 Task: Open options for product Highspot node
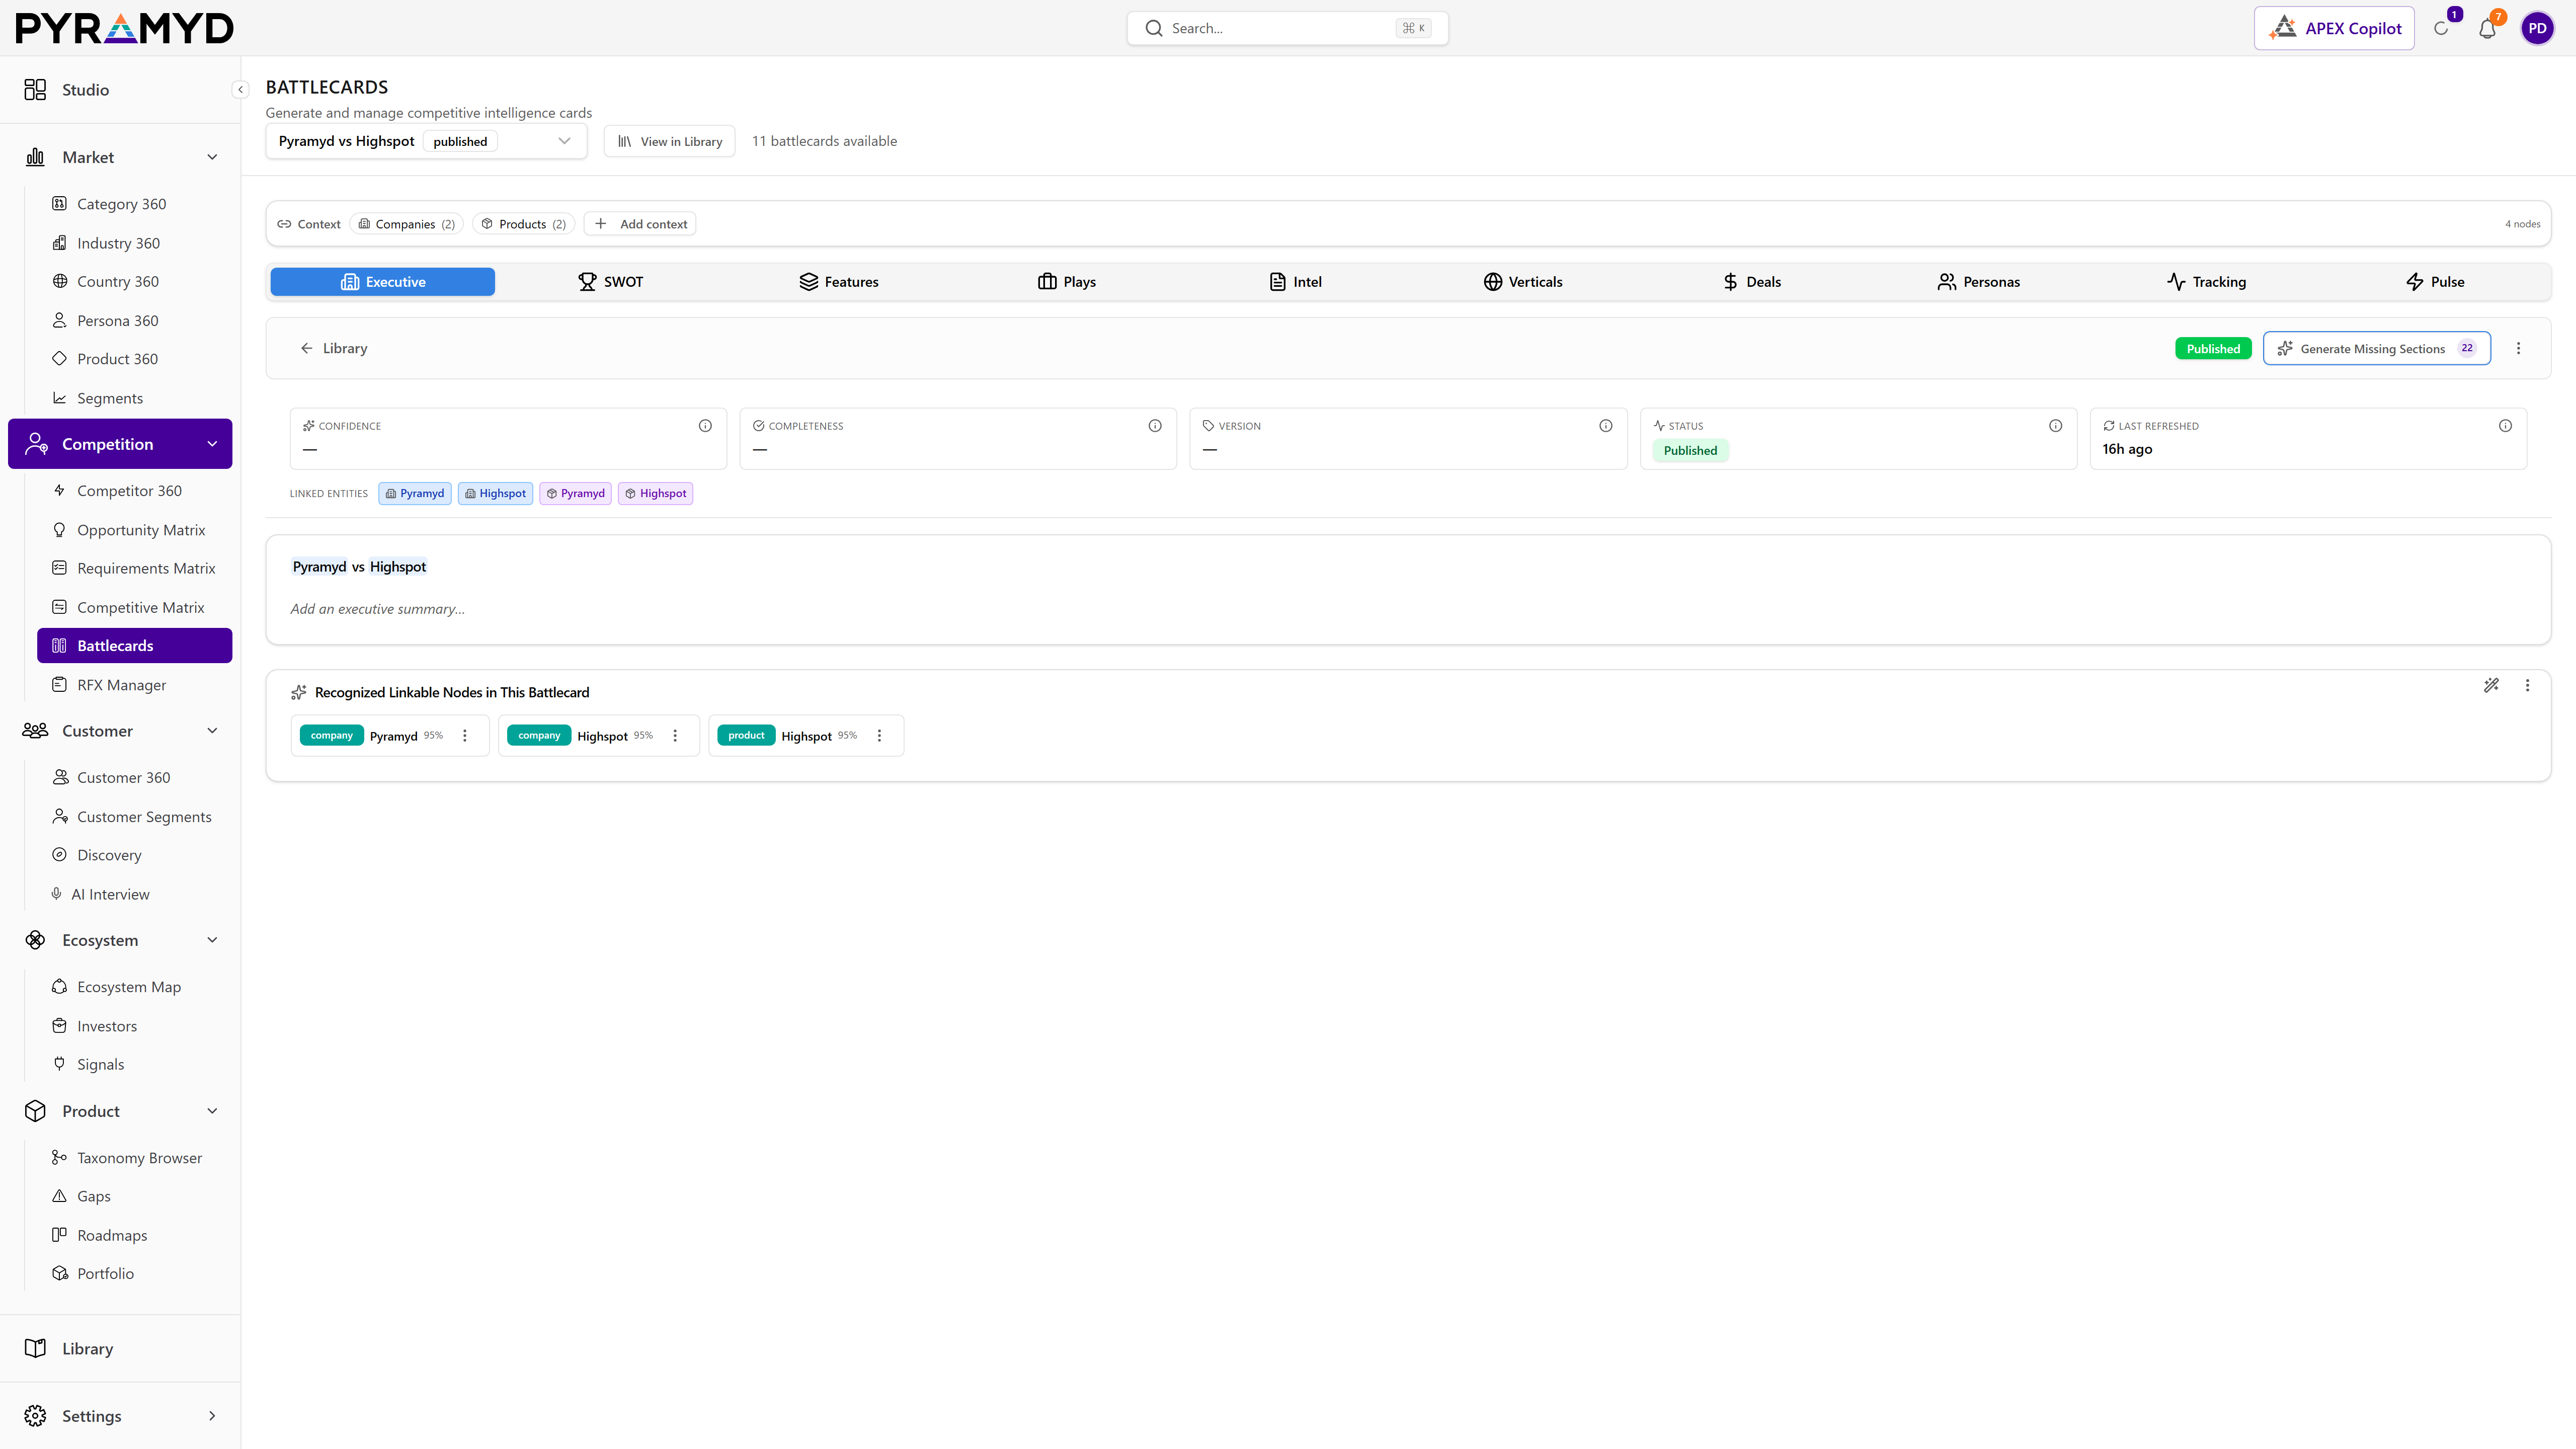pos(879,736)
